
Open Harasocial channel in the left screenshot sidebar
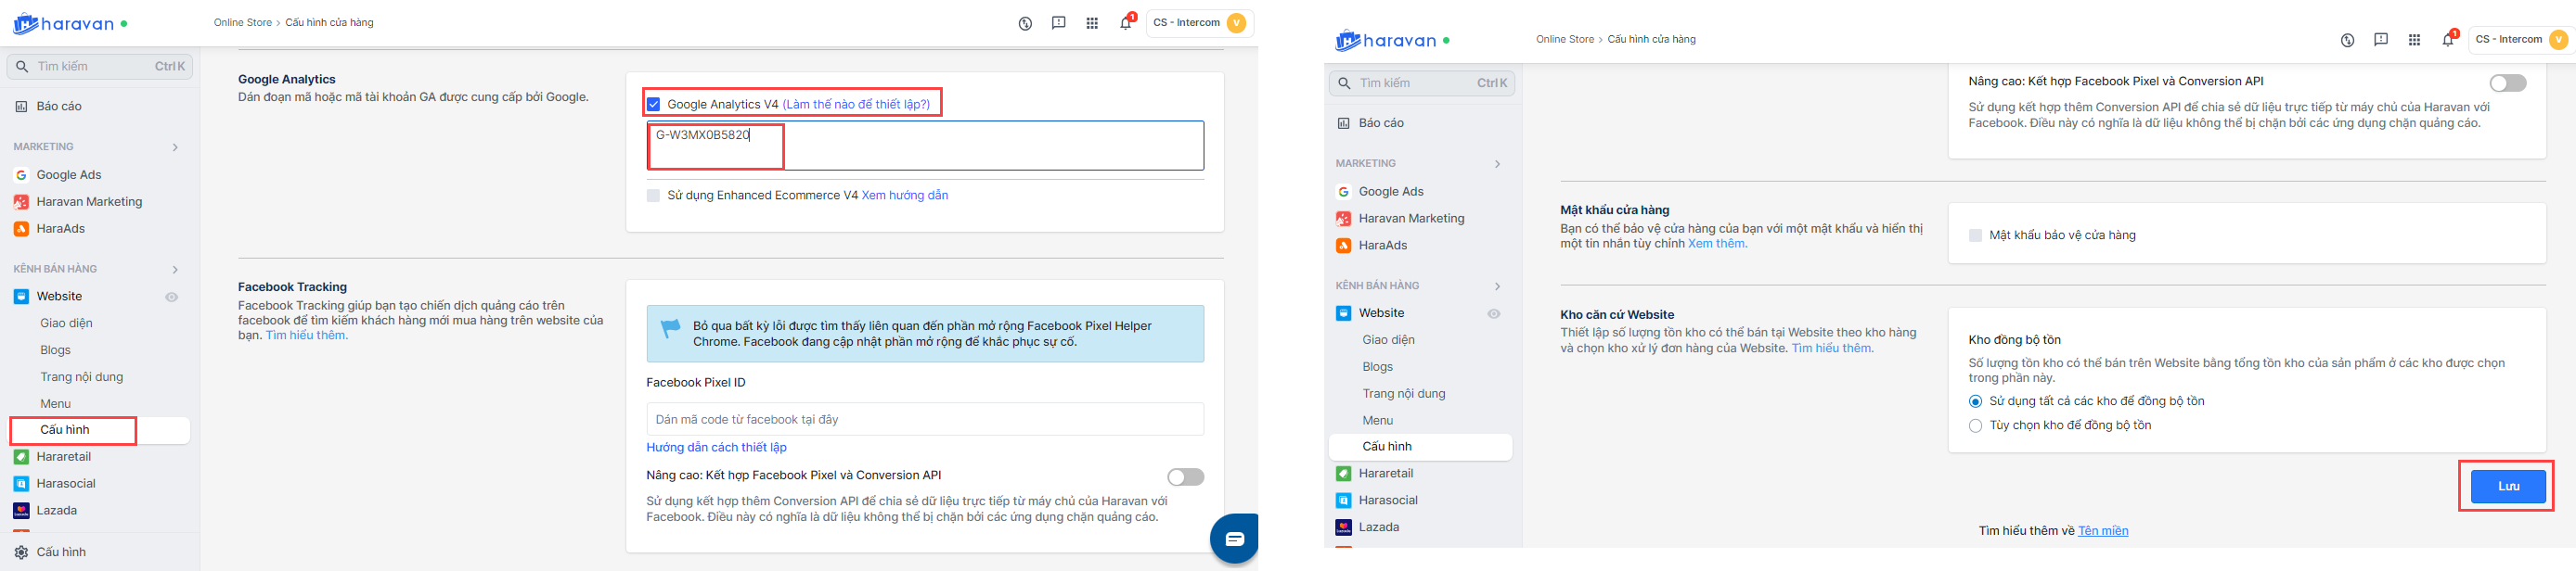(66, 483)
